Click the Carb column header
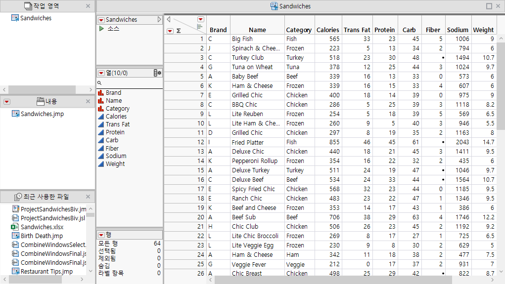This screenshot has width=505, height=284. (x=409, y=30)
